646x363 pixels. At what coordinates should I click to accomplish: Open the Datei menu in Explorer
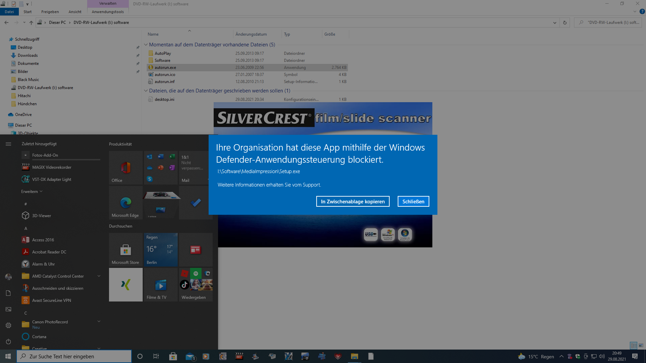(x=9, y=12)
